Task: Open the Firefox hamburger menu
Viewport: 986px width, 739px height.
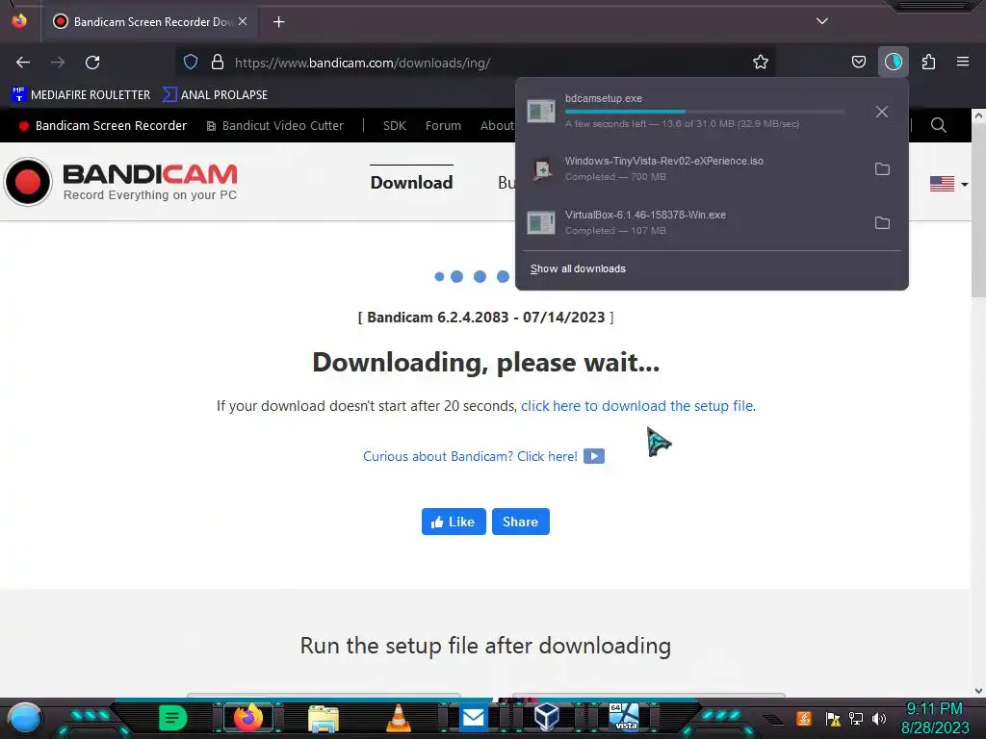Action: [x=962, y=62]
